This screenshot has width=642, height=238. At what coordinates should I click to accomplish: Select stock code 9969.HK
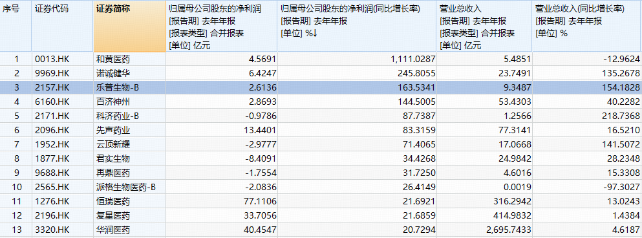(x=52, y=74)
